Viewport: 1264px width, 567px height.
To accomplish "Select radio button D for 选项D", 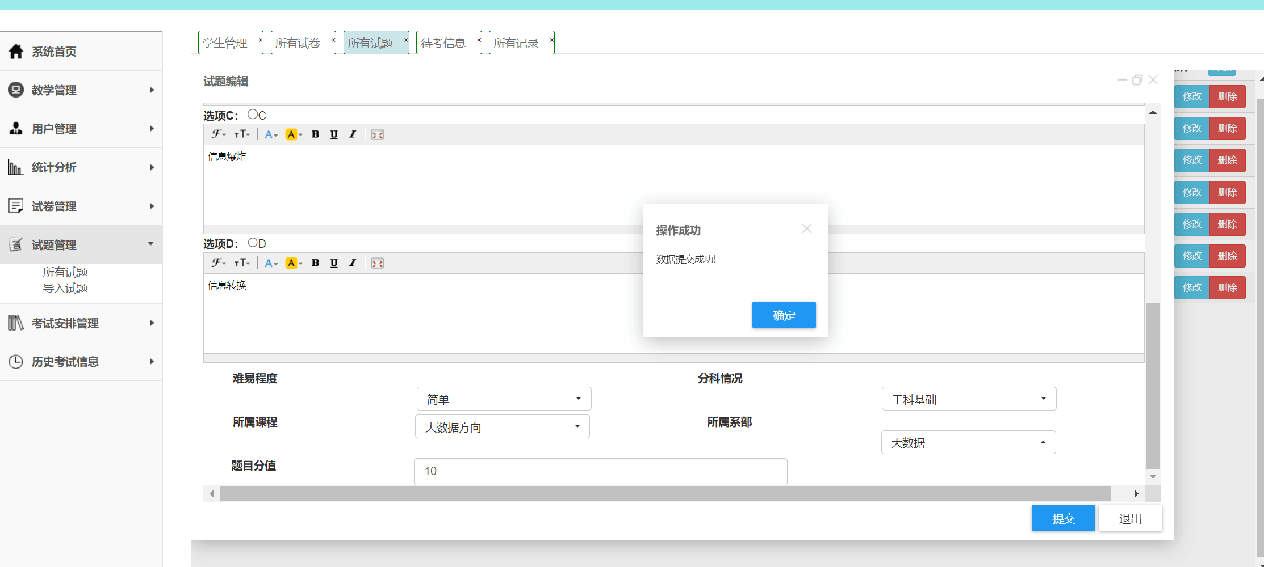I will click(253, 242).
